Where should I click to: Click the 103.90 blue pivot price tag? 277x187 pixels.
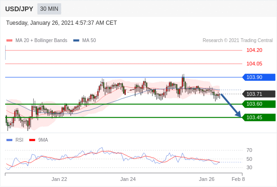(x=259, y=77)
